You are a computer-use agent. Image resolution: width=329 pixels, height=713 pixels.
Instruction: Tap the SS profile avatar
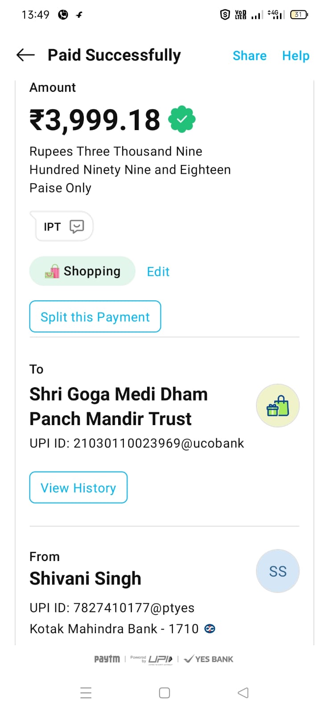[277, 571]
